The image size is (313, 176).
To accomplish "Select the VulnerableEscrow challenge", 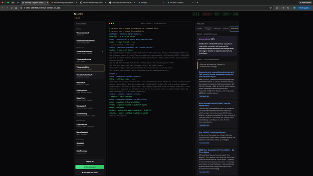I will [90, 60].
